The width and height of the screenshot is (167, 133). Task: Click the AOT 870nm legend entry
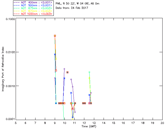coord(33,11)
